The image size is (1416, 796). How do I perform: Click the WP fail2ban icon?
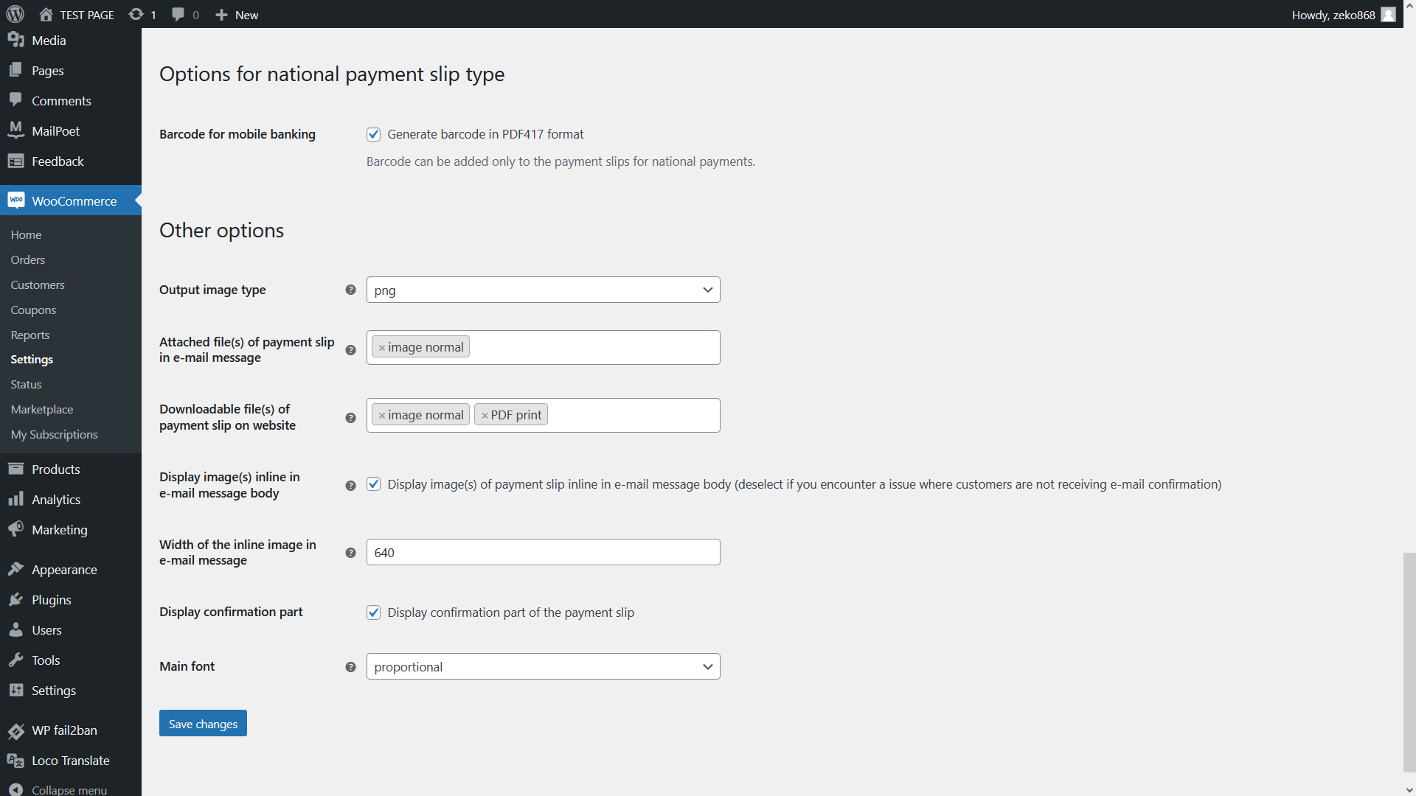click(x=15, y=730)
